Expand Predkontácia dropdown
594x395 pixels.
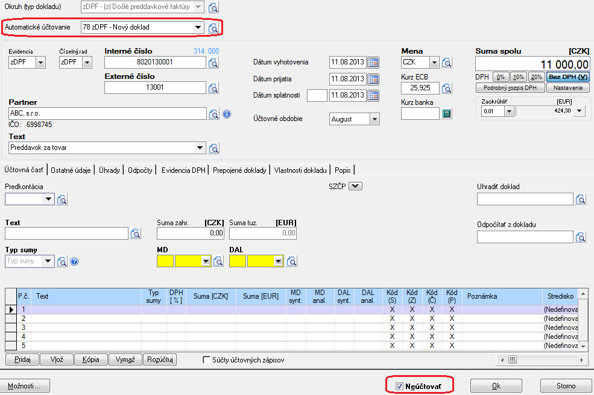[x=48, y=199]
